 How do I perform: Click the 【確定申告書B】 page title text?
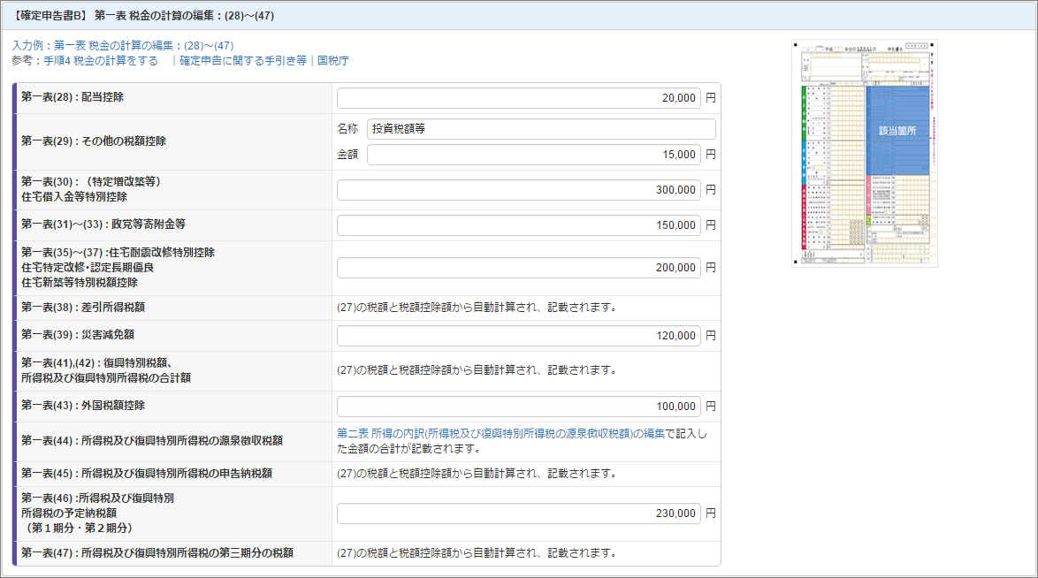click(142, 16)
